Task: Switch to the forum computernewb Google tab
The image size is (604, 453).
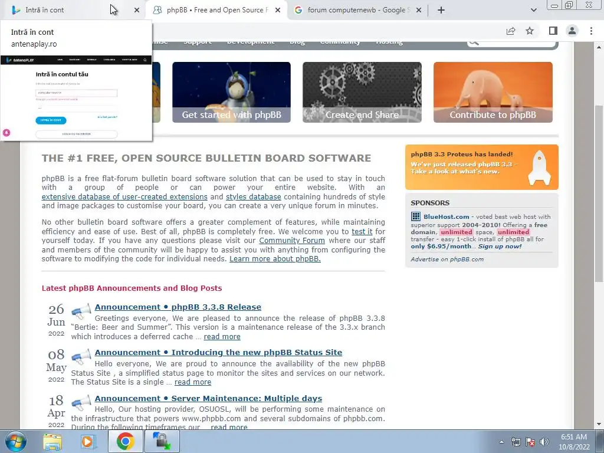Action: pos(356,10)
